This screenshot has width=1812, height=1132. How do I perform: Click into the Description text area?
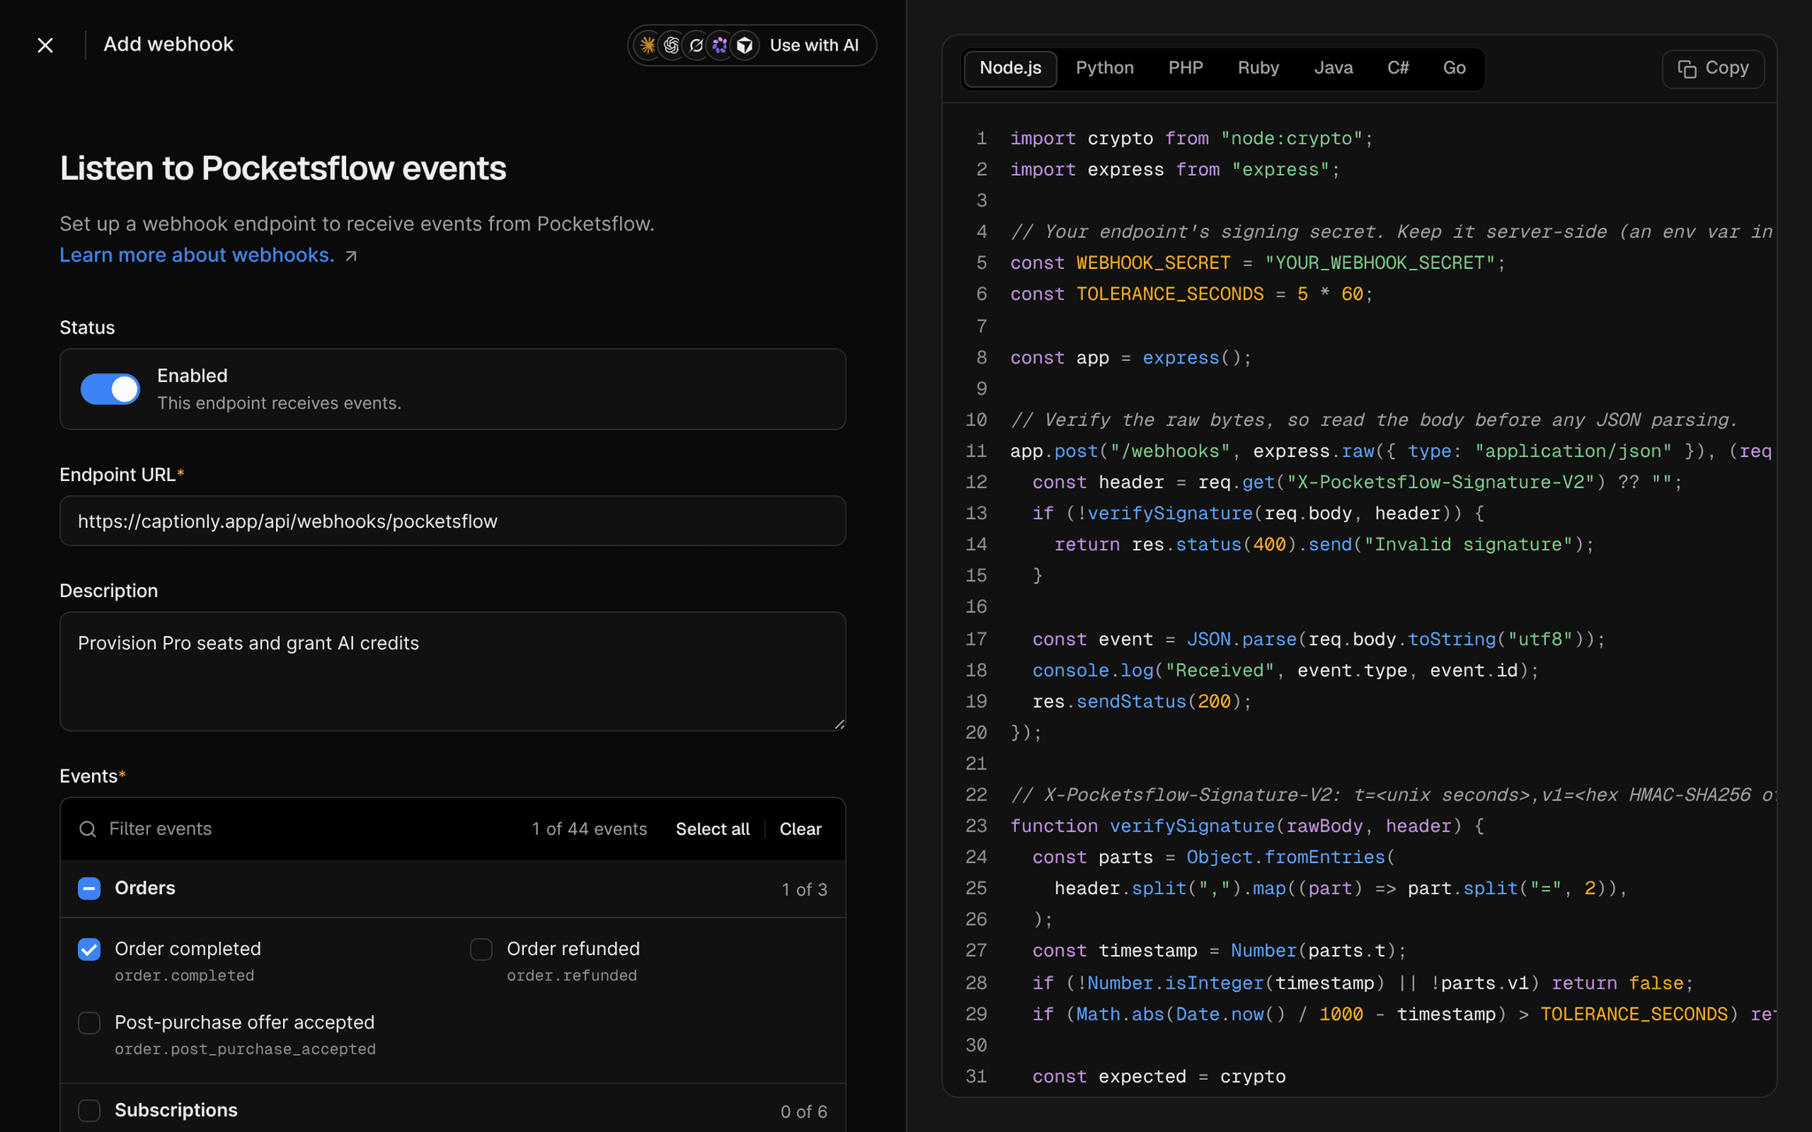452,671
